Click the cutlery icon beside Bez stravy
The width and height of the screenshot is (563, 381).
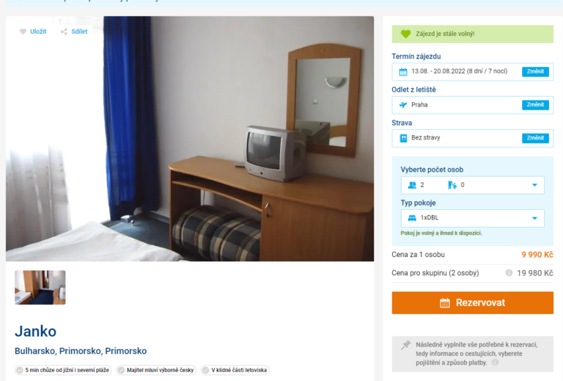[x=403, y=138]
